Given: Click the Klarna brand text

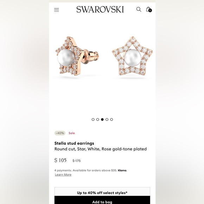Looking at the screenshot, I should 122,171.
